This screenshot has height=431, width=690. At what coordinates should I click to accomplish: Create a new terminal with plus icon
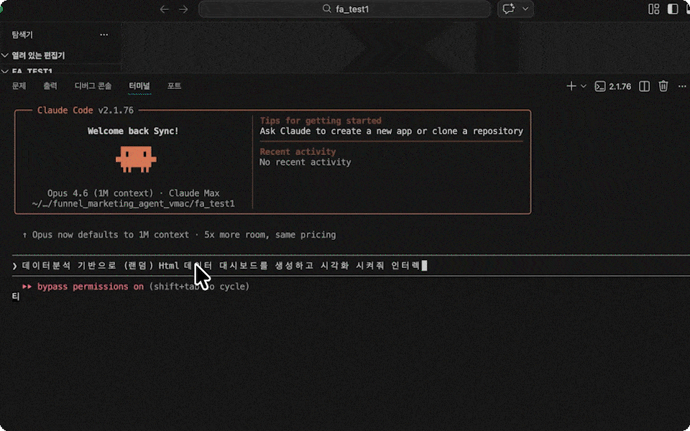pos(571,86)
